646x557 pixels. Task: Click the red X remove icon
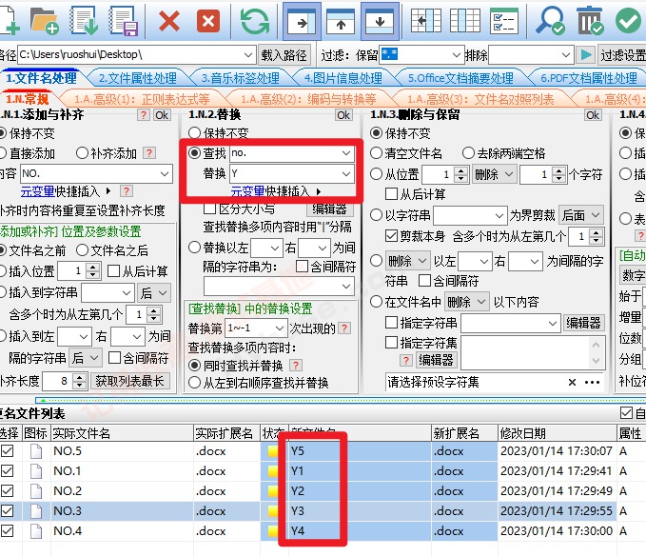pyautogui.click(x=169, y=21)
